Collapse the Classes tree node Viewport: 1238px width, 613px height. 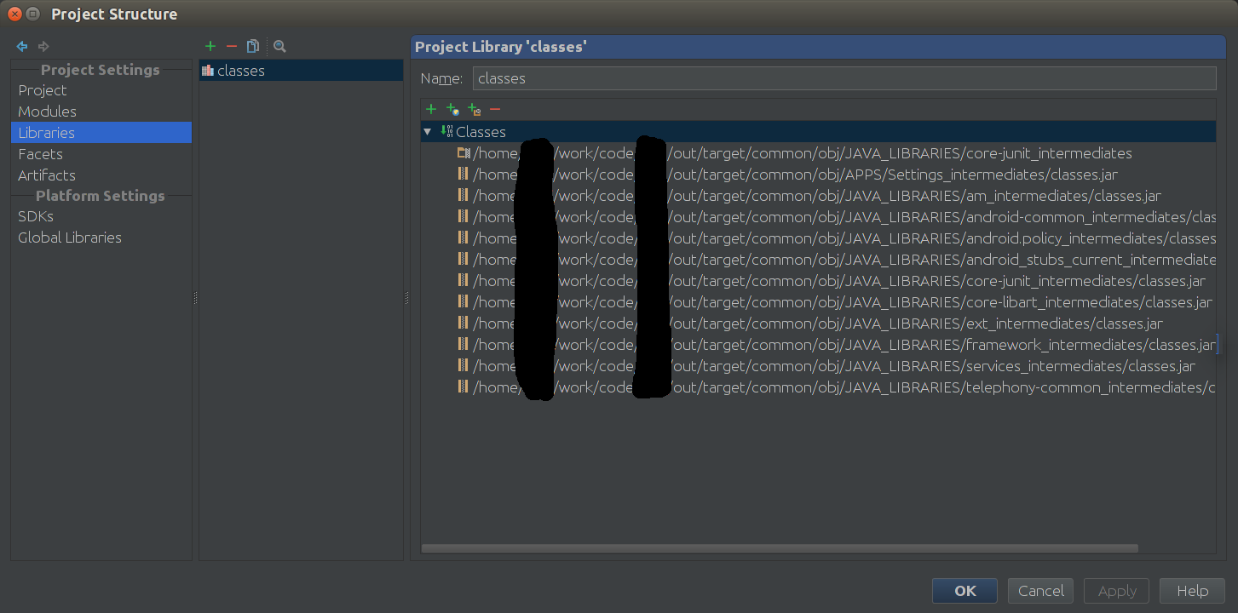click(427, 131)
